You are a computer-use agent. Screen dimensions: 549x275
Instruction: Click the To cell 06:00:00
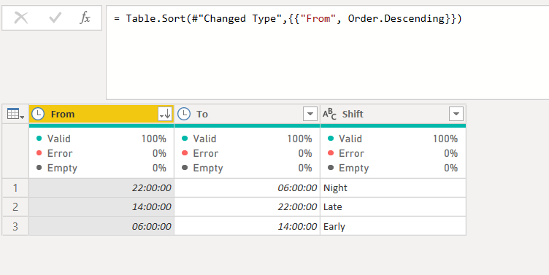pos(247,188)
